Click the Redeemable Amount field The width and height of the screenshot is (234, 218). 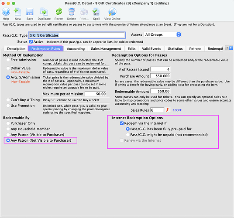click(x=160, y=91)
